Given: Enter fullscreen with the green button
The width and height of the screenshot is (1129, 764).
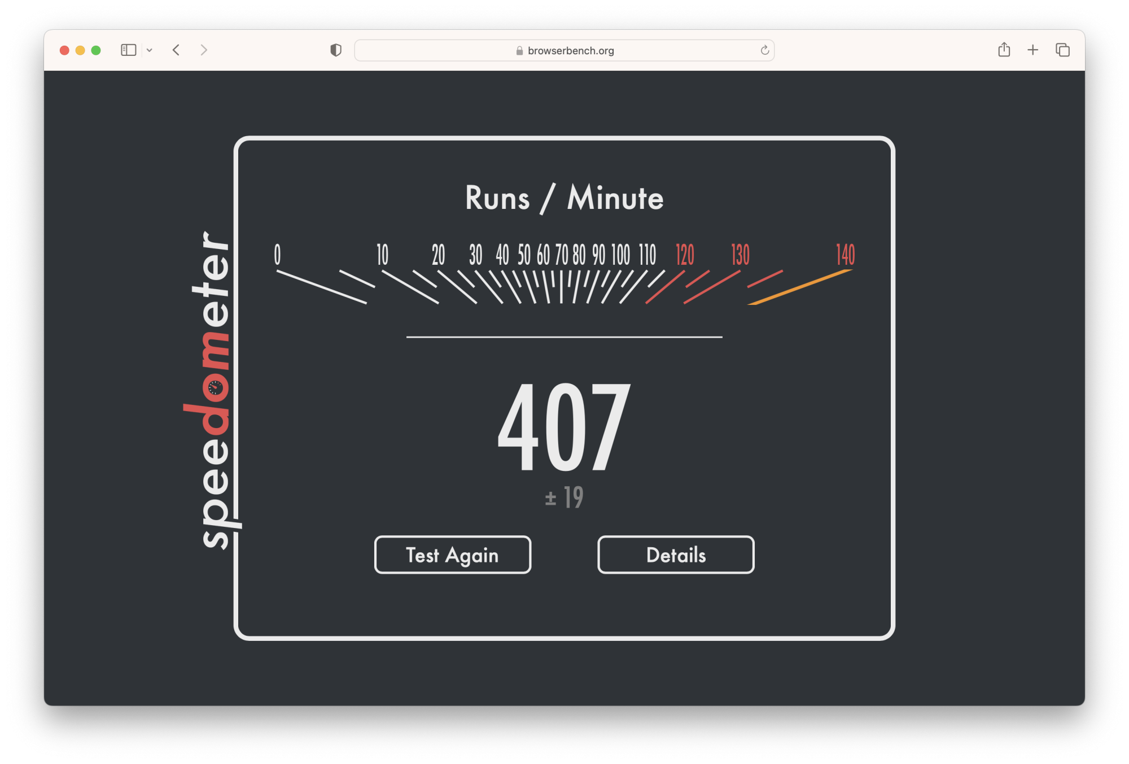Looking at the screenshot, I should [x=96, y=50].
